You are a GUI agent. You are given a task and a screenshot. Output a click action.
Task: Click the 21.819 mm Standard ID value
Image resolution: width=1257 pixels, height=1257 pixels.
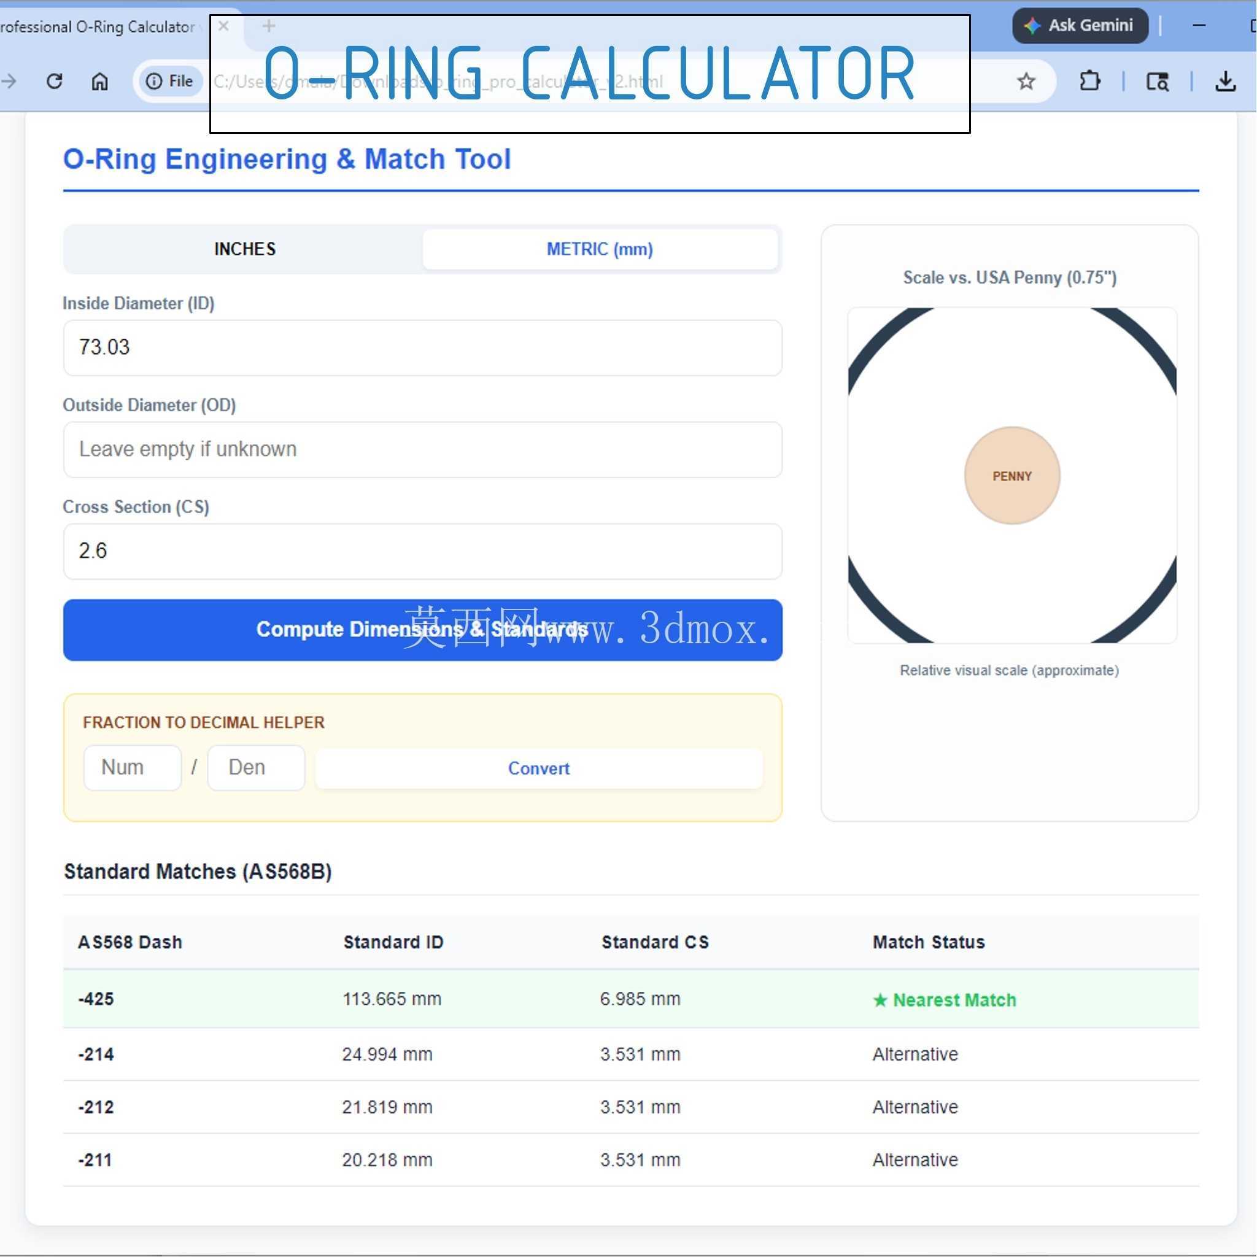point(387,1107)
